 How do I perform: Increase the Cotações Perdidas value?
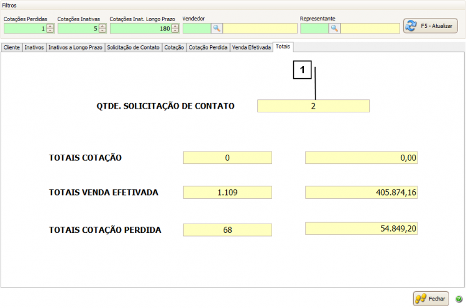pos(50,26)
